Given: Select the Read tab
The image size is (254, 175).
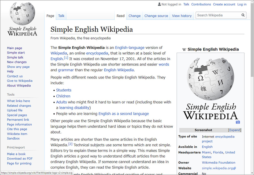Looking at the screenshot, I should pos(121,16).
